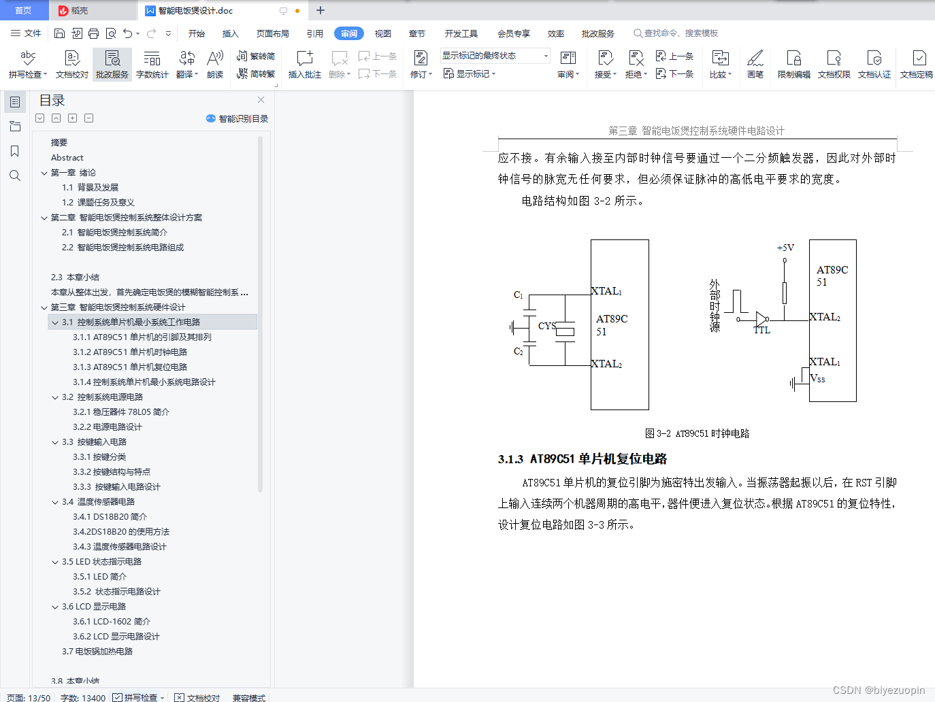Collapse section 3.2 控制系统电源电路
The image size is (935, 702).
click(55, 397)
